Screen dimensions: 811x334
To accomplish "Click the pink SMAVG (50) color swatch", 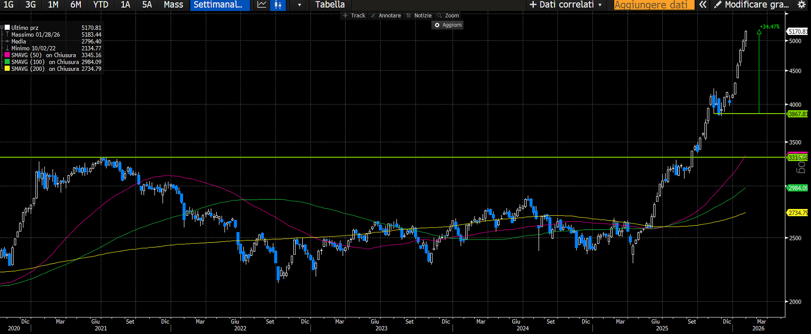I will pos(7,55).
